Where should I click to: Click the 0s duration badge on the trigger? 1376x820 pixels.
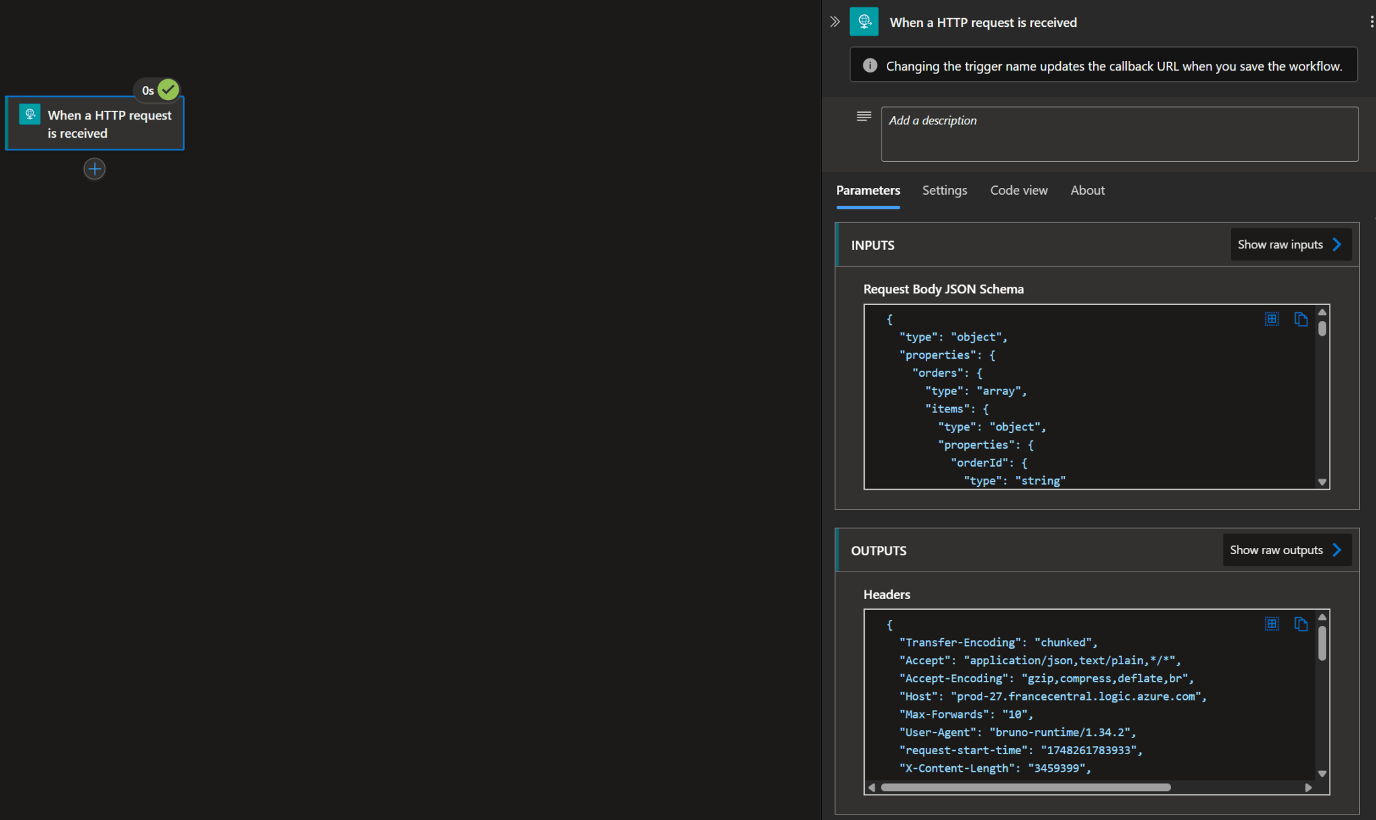pos(147,89)
